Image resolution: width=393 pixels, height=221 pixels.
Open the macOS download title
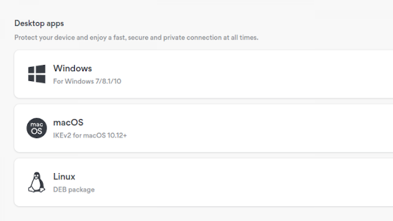68,122
